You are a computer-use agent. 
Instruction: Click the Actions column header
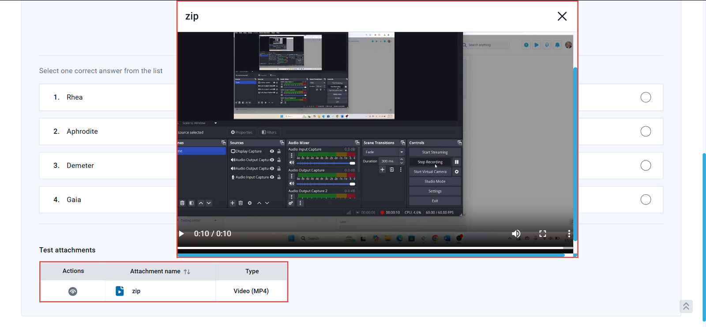coord(73,271)
